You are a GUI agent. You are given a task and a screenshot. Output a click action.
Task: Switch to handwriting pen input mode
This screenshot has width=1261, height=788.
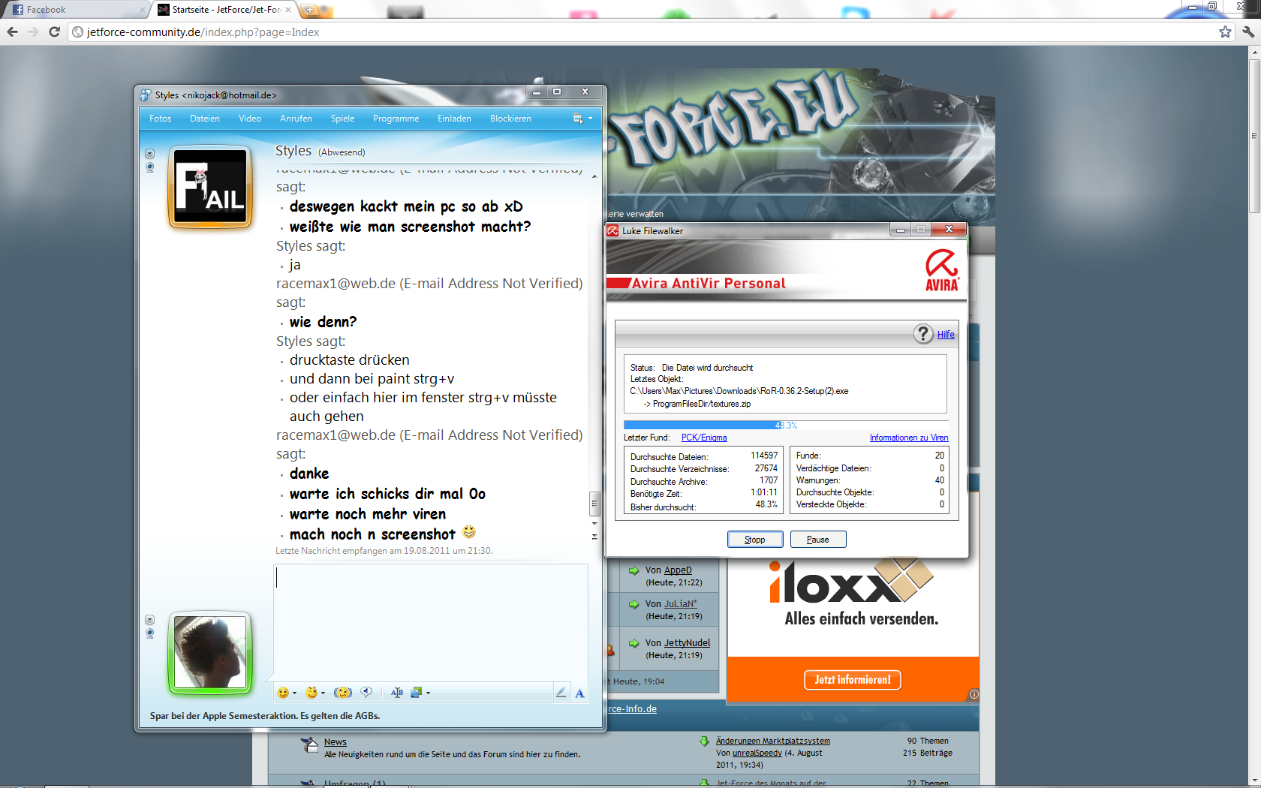click(561, 693)
